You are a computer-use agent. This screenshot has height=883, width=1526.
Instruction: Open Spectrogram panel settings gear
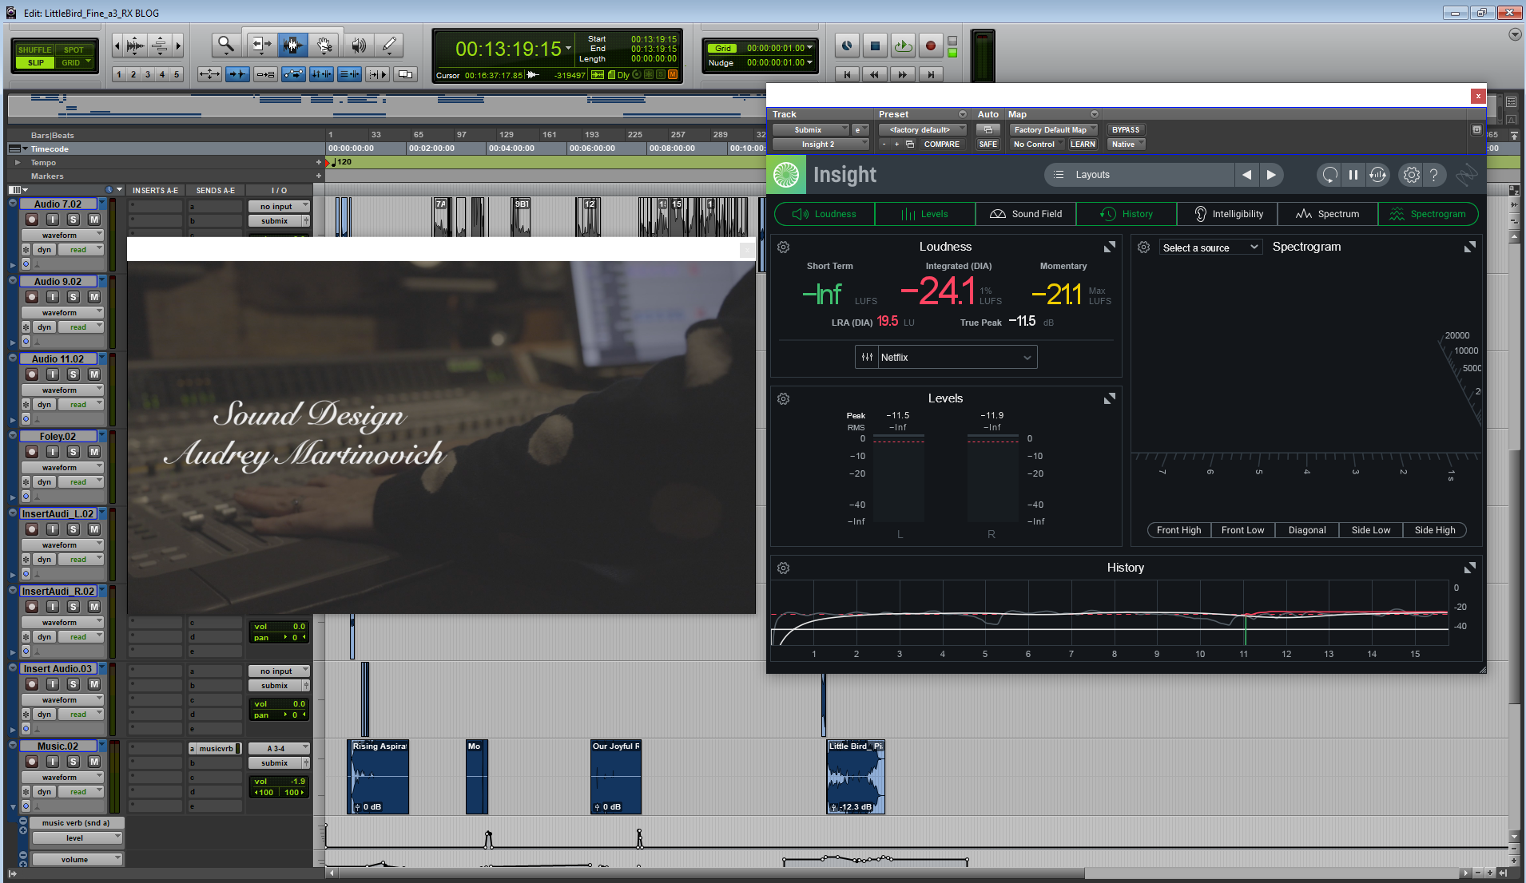tap(1144, 247)
